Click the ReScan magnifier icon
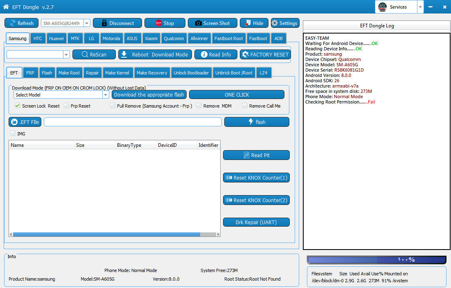The image size is (451, 288). (85, 54)
